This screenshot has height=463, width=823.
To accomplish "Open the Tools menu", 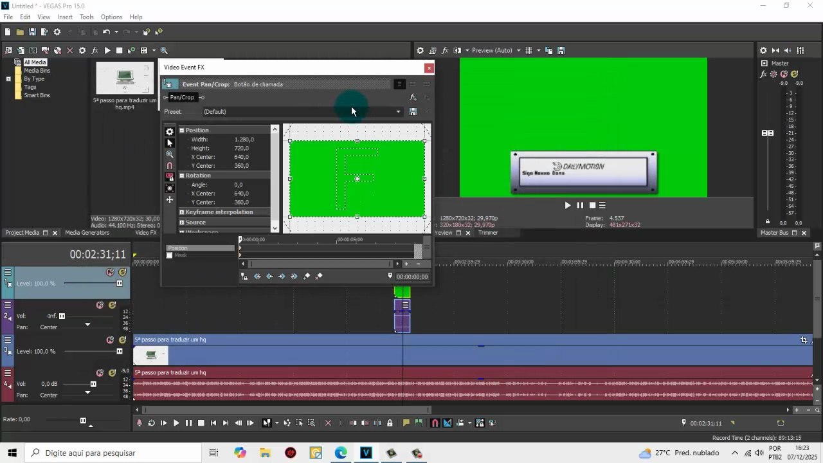I will [87, 17].
